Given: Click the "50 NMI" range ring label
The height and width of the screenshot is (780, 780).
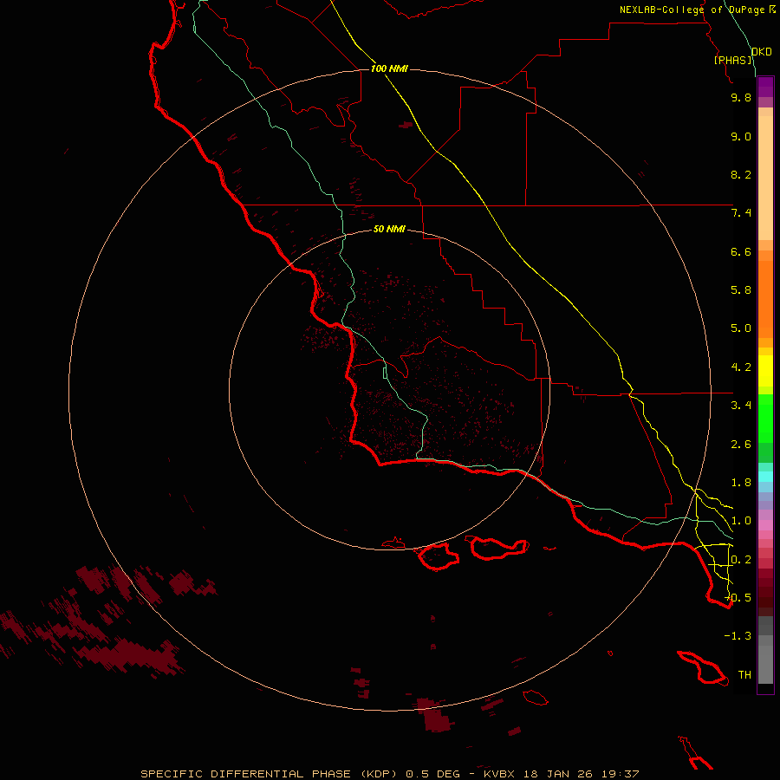Looking at the screenshot, I should pos(389,229).
